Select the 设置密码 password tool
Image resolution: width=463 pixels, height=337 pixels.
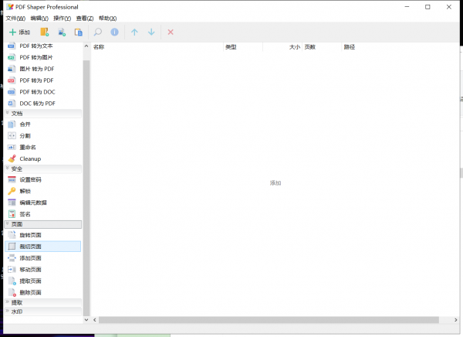tap(43, 179)
